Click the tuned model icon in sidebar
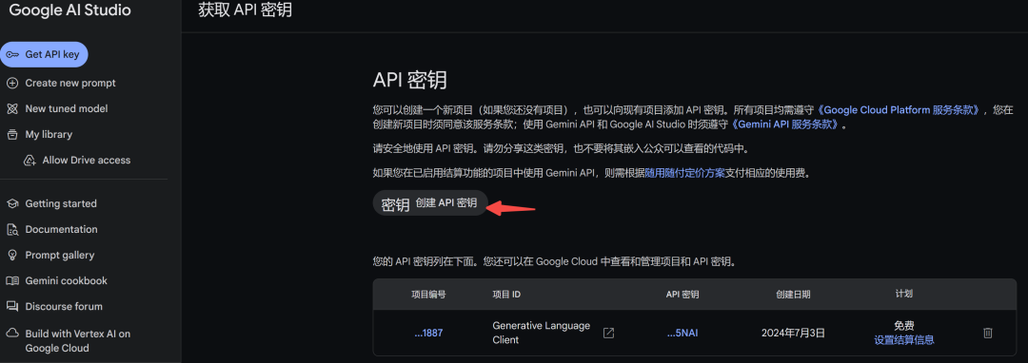 click(12, 108)
